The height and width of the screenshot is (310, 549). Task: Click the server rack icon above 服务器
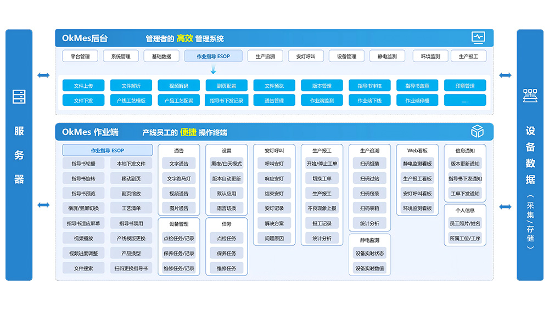coord(19,97)
